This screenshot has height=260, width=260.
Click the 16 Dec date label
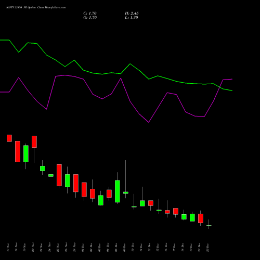166,248
